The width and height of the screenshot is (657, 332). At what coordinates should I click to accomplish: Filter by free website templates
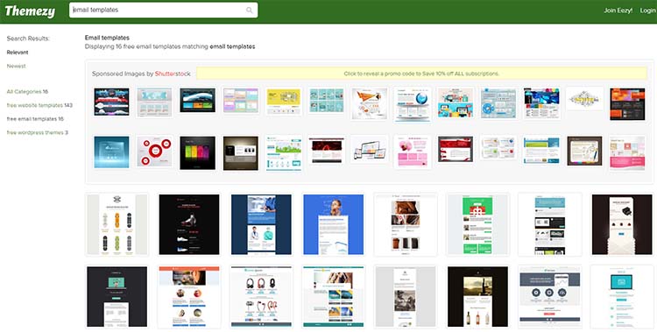pos(39,105)
